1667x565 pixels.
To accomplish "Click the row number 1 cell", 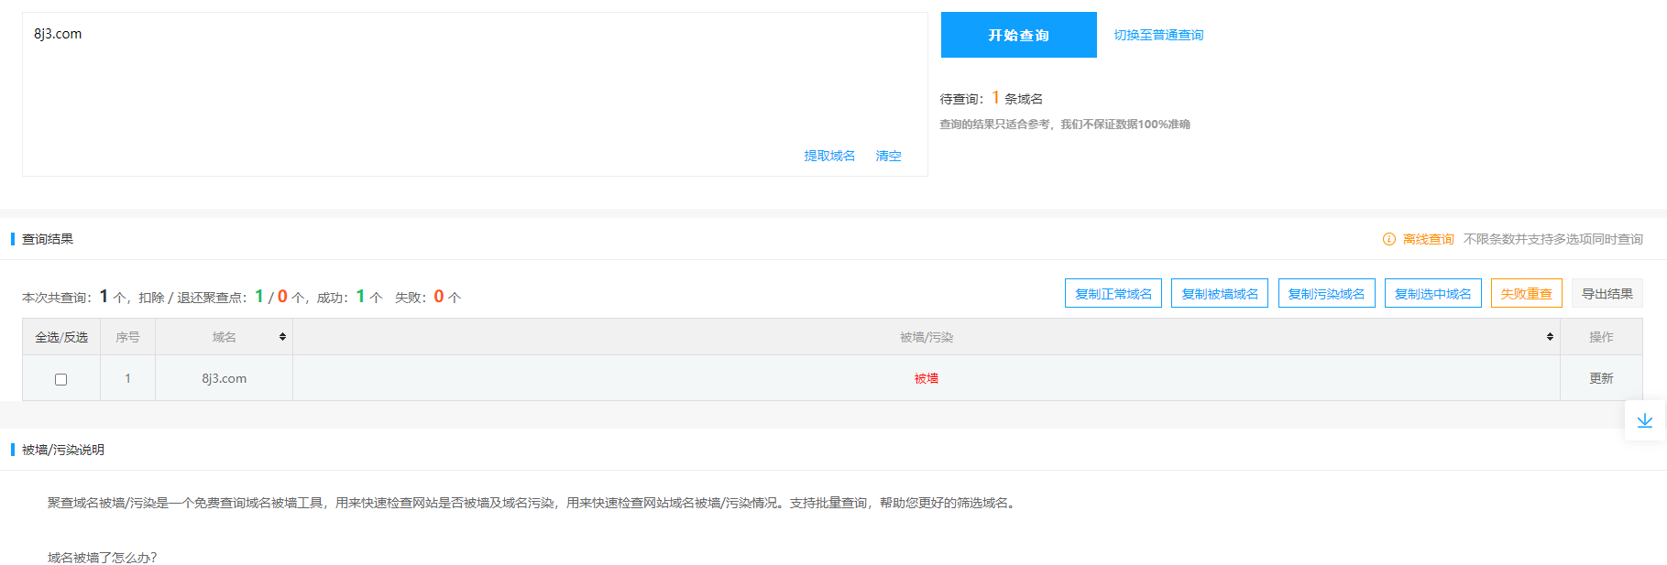I will pyautogui.click(x=127, y=378).
